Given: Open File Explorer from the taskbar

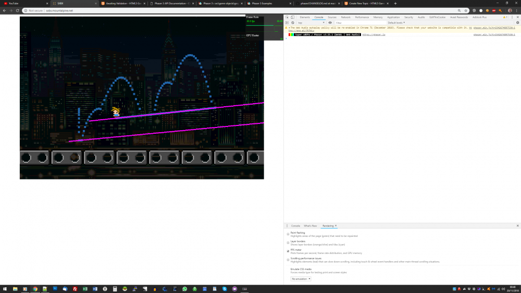Looking at the screenshot, I should click(15, 289).
